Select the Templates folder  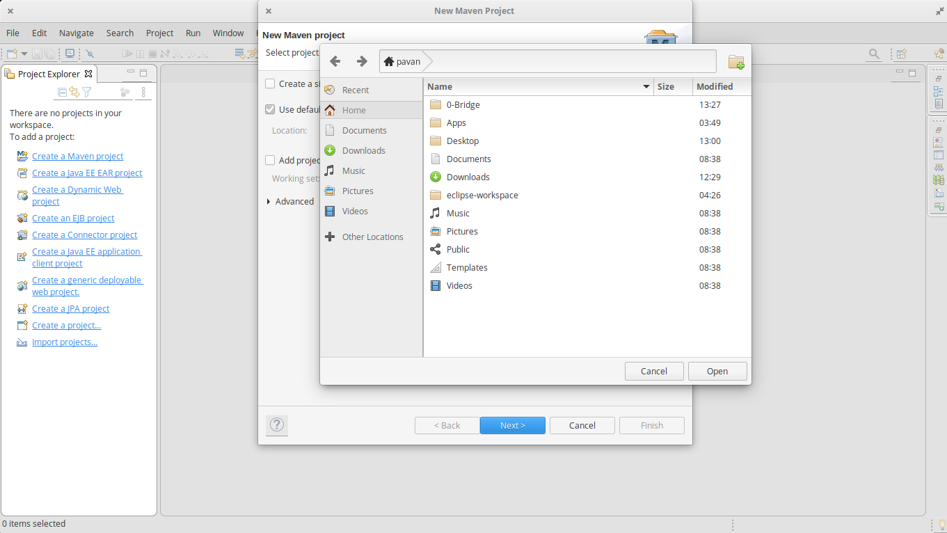(587, 267)
